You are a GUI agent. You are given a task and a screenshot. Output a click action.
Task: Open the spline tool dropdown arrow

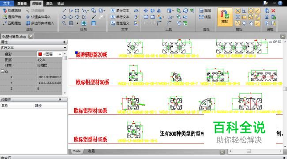pos(88,11)
